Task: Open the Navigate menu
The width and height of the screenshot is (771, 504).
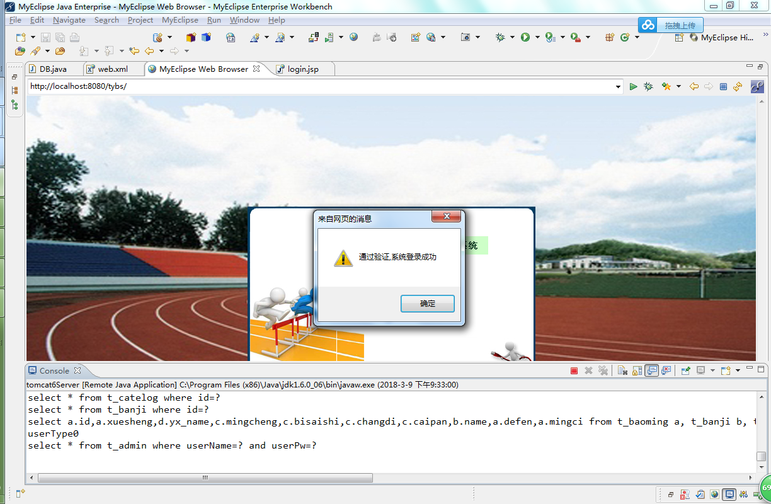Action: pos(69,20)
